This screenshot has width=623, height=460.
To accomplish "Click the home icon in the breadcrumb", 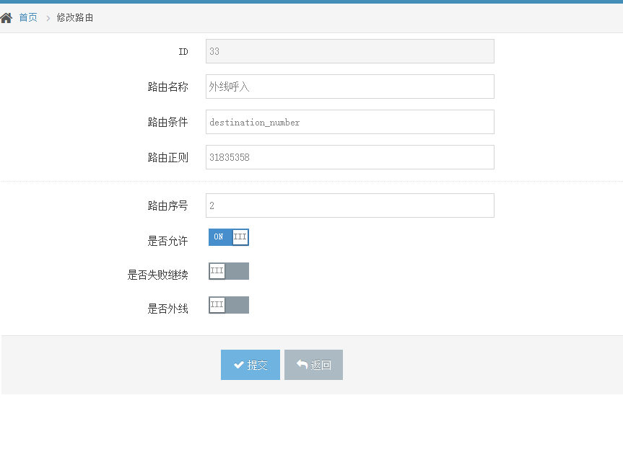I will (6, 17).
